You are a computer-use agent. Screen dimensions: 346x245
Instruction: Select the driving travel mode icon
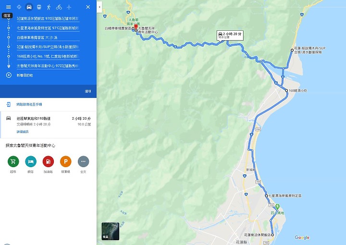click(29, 7)
